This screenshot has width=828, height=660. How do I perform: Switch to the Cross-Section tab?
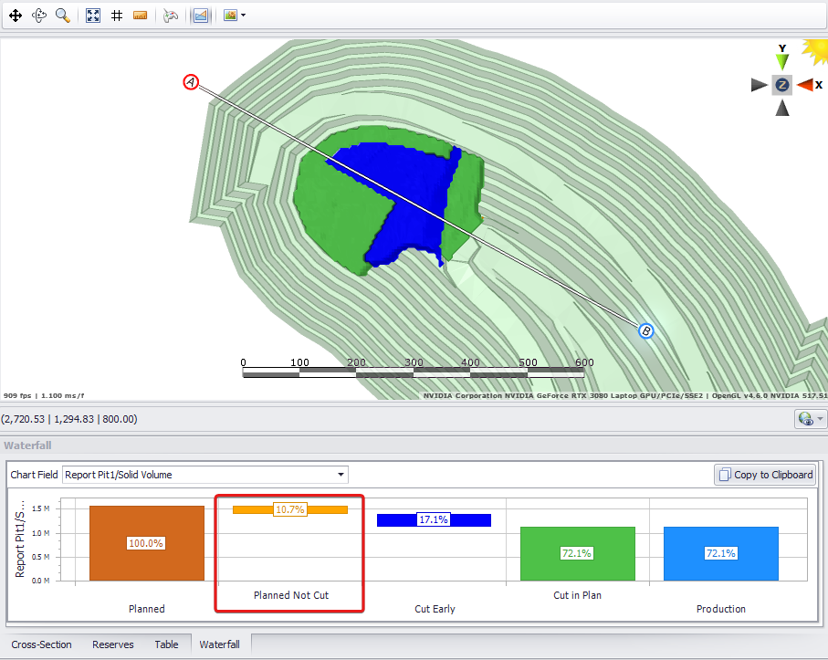(x=41, y=644)
